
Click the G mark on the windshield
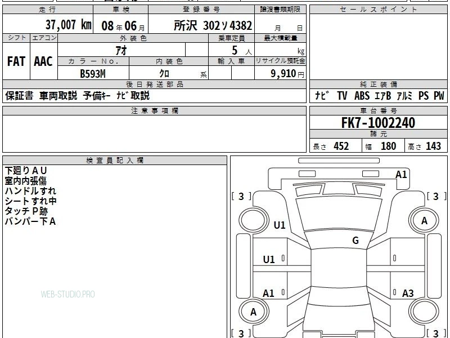pyautogui.click(x=355, y=240)
